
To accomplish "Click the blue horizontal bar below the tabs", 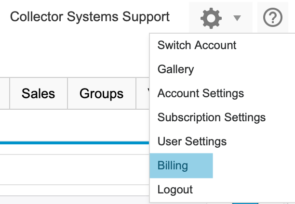I will click(72, 143).
